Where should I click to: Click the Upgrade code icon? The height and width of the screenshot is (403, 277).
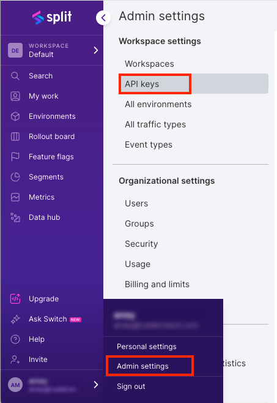tap(15, 299)
